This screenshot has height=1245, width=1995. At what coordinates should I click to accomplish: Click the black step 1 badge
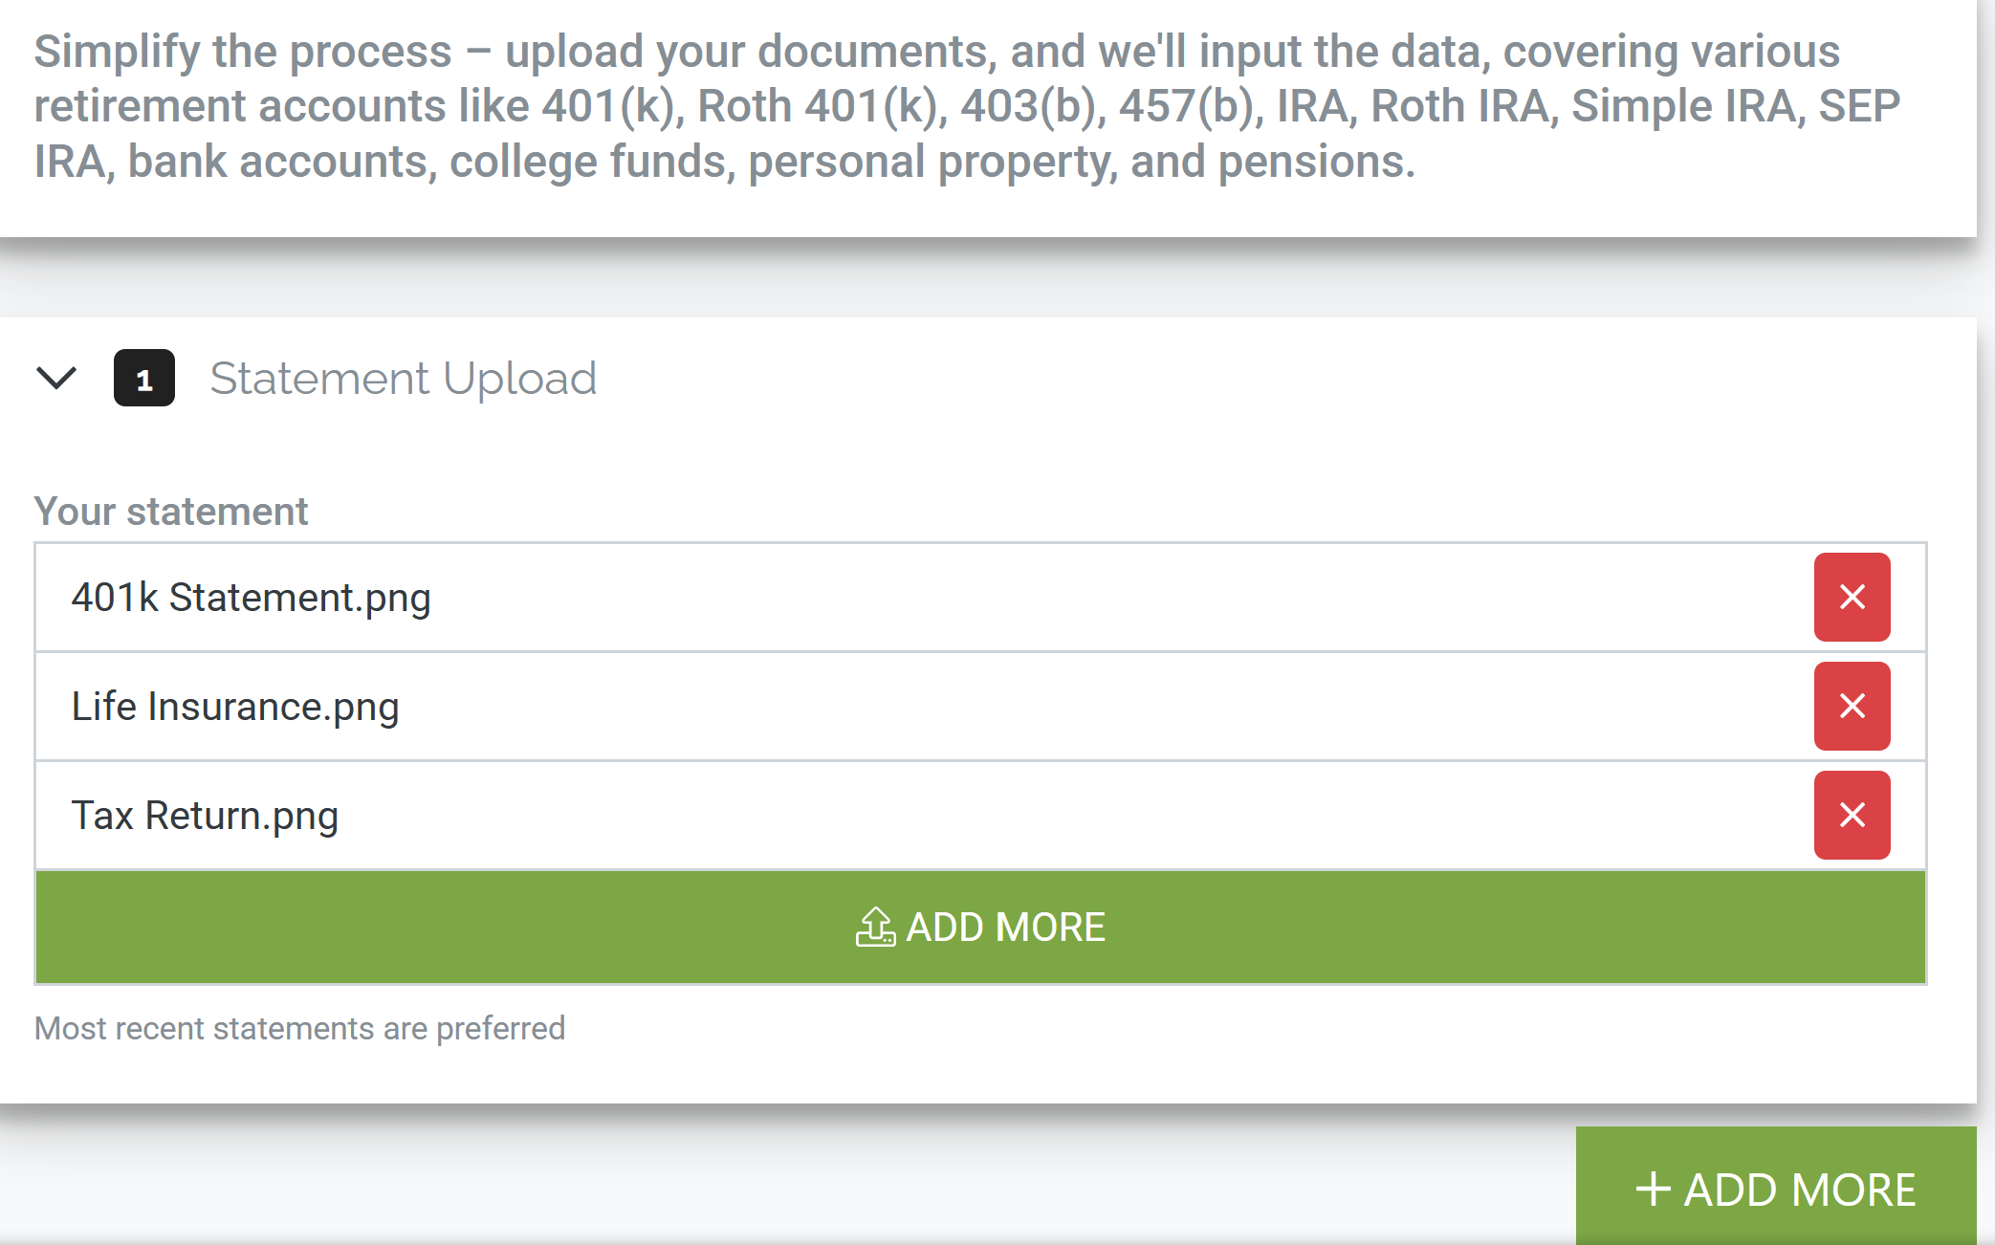click(144, 378)
